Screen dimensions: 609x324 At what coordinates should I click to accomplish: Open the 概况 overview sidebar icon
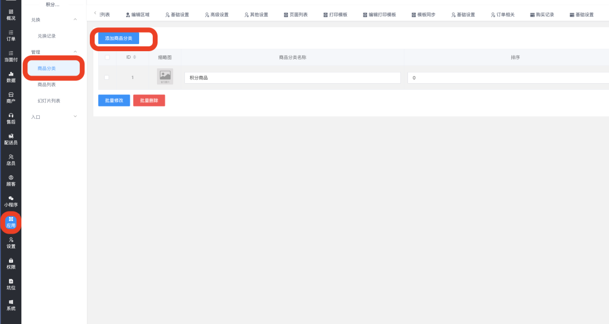click(11, 14)
